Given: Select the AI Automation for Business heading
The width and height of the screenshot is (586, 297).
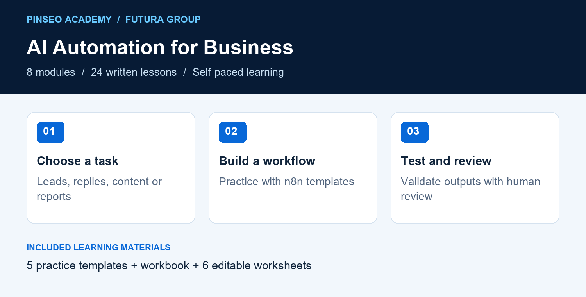Looking at the screenshot, I should (160, 48).
